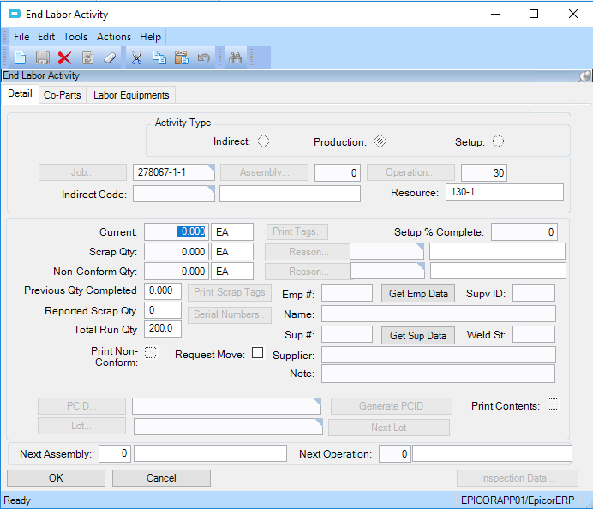Click the End Labor Activity window app icon
Screen dimensions: 593x509
[x=15, y=15]
